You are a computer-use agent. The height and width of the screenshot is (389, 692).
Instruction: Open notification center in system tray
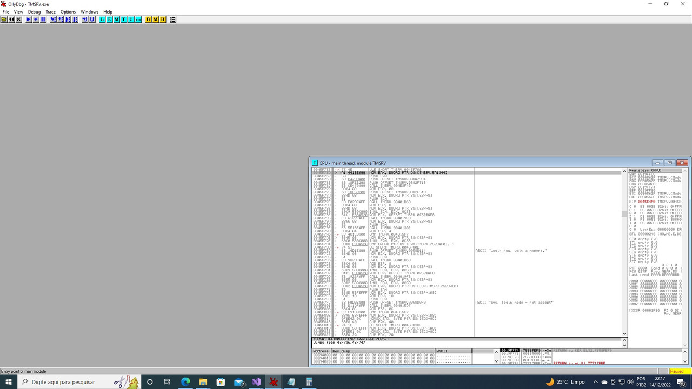[681, 381]
